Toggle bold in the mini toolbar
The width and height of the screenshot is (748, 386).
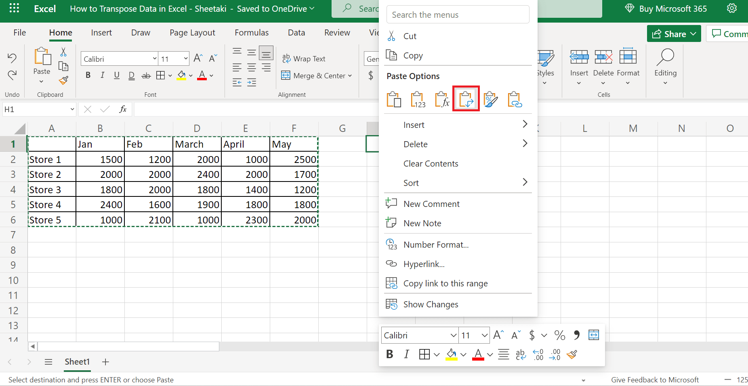point(389,354)
